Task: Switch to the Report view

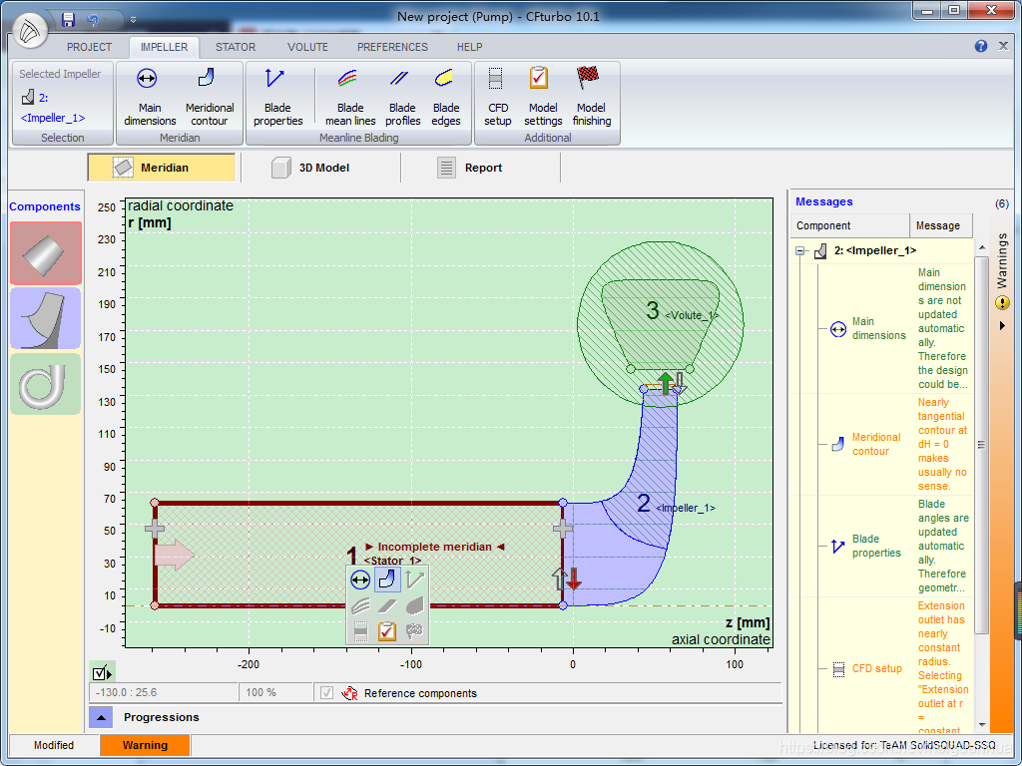Action: [x=480, y=168]
